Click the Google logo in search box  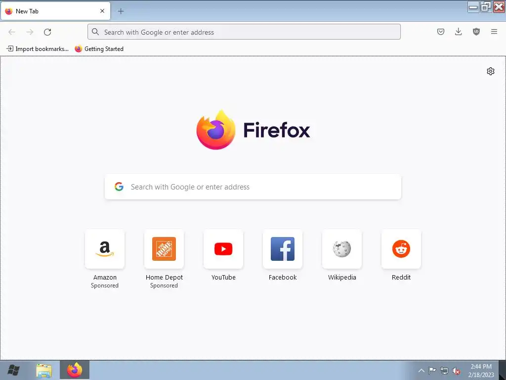(x=119, y=187)
